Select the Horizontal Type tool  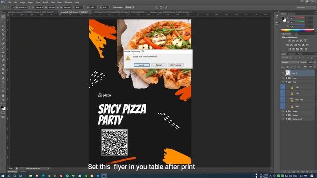3,83
